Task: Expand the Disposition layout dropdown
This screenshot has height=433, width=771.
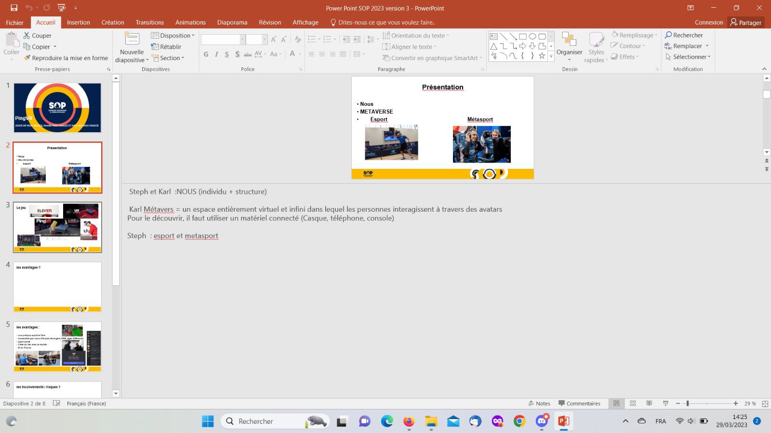Action: [173, 36]
